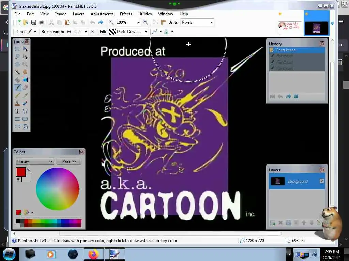The height and width of the screenshot is (261, 349).
Task: Save the image with the floppy disk icon
Action: (x=34, y=22)
